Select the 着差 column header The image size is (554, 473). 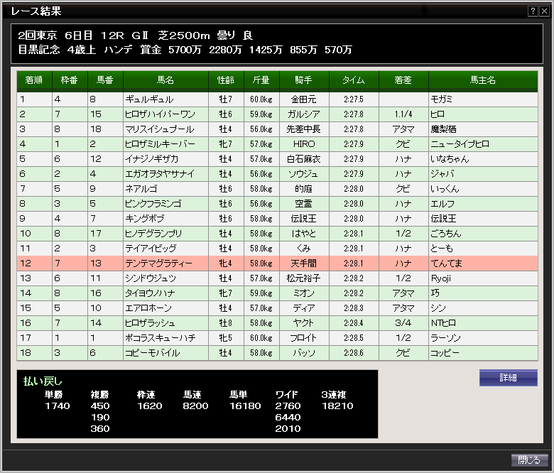[x=403, y=81]
